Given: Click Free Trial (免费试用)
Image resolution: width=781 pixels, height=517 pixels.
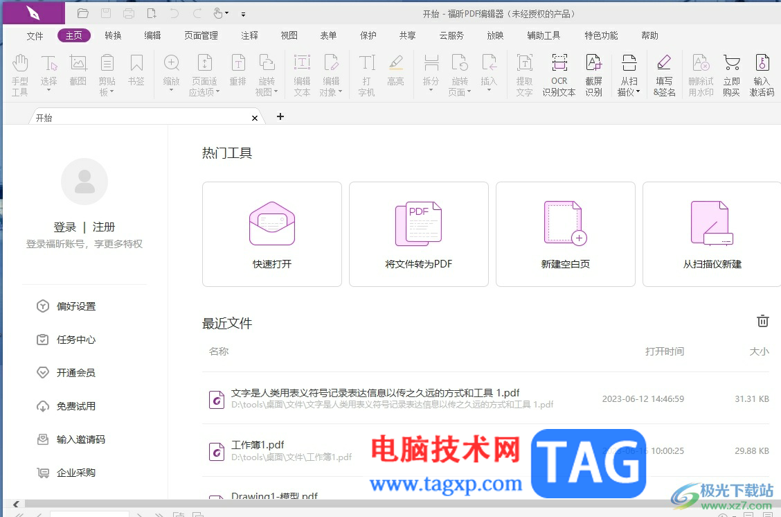Looking at the screenshot, I should click(66, 406).
